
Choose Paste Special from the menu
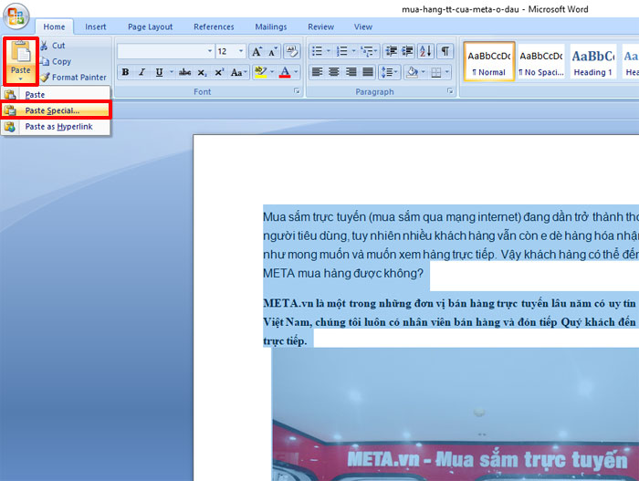click(52, 110)
